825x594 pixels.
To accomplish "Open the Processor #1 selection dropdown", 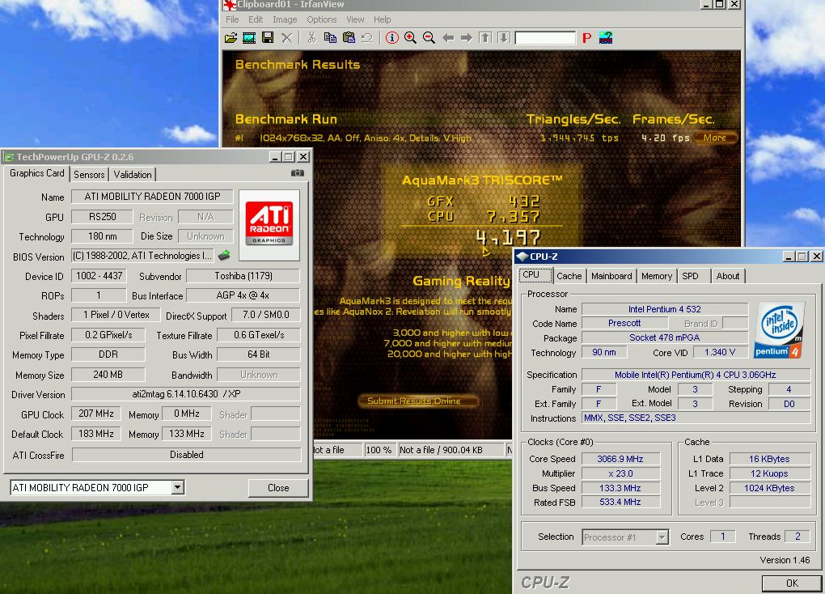I will pyautogui.click(x=662, y=537).
